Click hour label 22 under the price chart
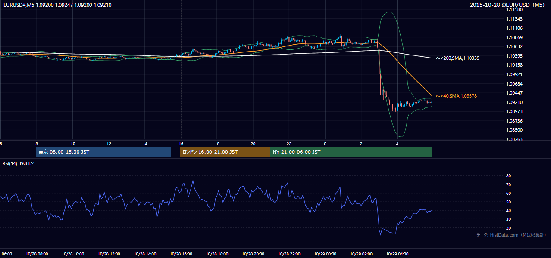 pyautogui.click(x=289, y=144)
